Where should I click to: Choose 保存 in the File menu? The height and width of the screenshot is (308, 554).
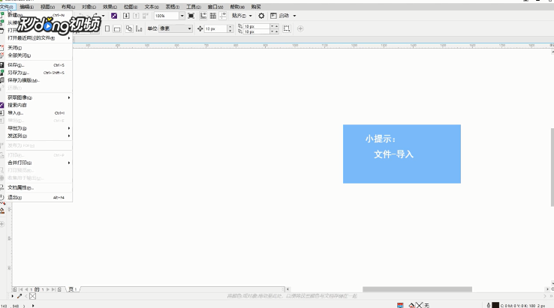36,65
